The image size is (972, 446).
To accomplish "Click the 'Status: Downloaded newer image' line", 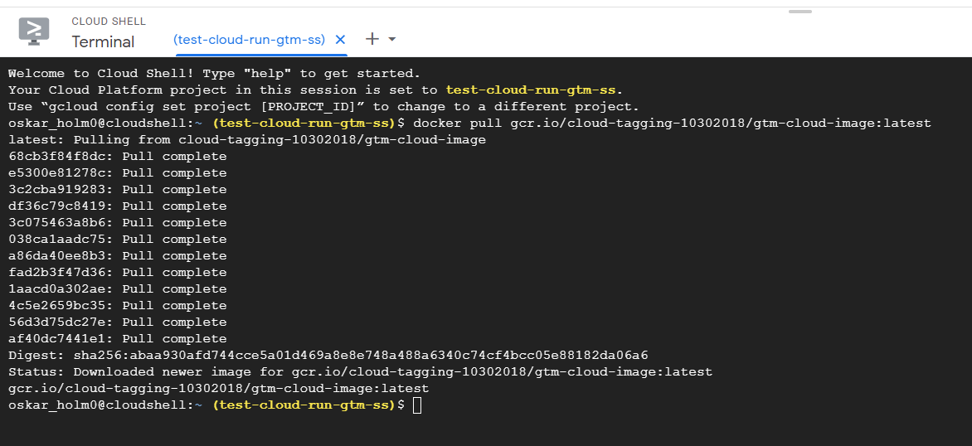I will click(360, 372).
